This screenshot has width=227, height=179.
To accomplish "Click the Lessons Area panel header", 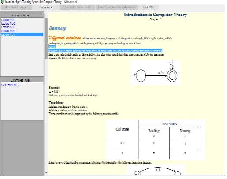I will (22, 15).
